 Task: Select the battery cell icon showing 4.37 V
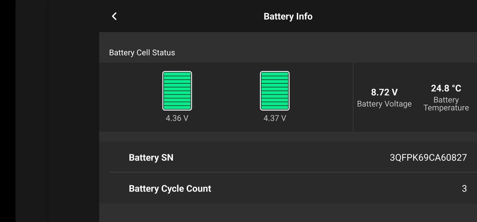275,91
